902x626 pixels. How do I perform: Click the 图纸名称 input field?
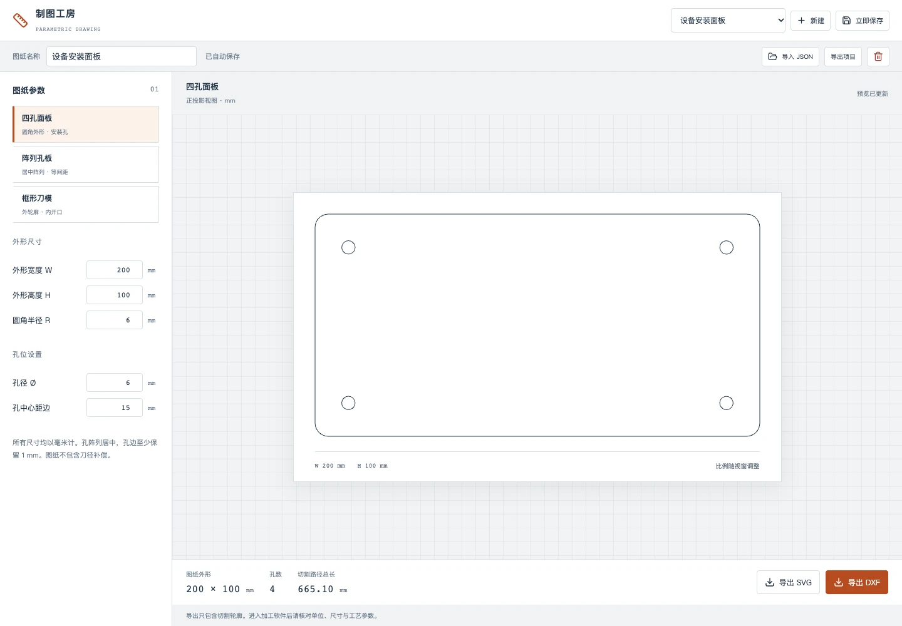(122, 56)
